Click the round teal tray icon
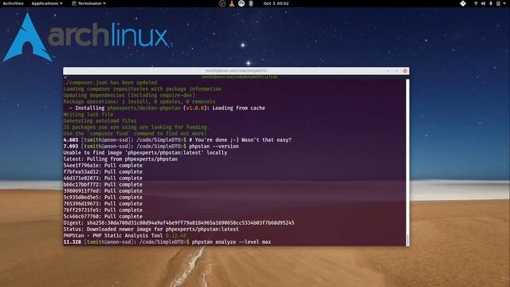 (241, 3)
